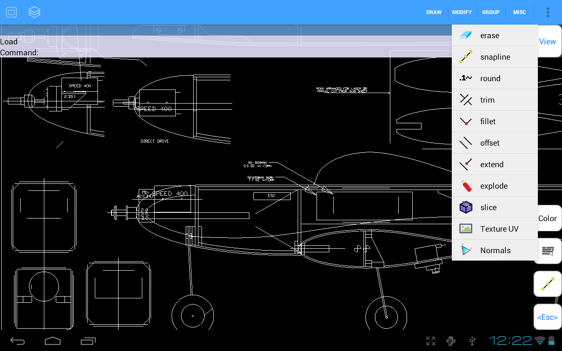This screenshot has height=351, width=562.
Task: Click the View button
Action: coord(548,42)
